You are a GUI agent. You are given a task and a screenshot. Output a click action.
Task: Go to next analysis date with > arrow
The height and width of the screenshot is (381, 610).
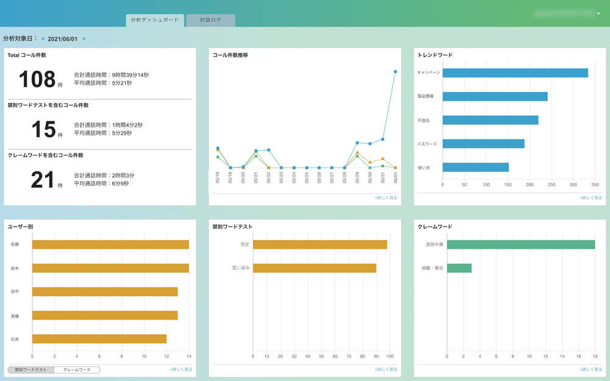[x=84, y=39]
